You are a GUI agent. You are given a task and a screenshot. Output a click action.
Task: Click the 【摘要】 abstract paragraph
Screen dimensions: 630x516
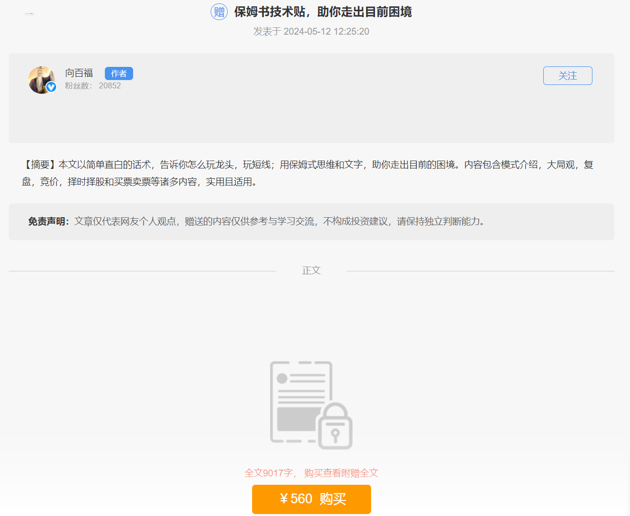tap(307, 165)
